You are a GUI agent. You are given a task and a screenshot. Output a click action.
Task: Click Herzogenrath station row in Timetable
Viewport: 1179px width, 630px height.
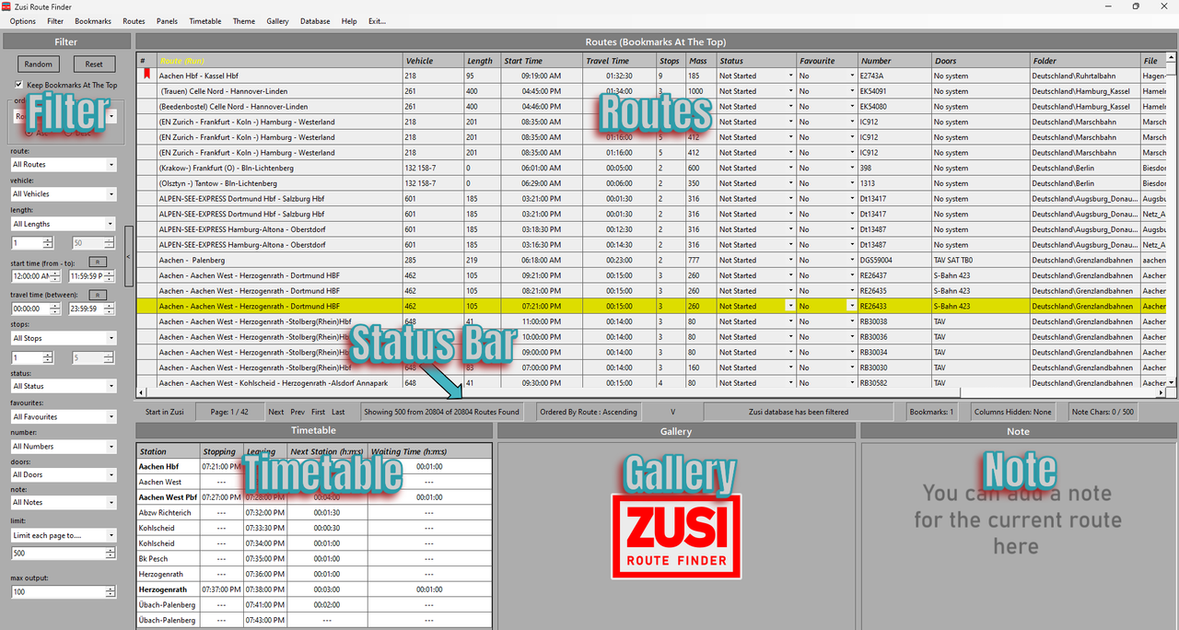click(x=314, y=589)
